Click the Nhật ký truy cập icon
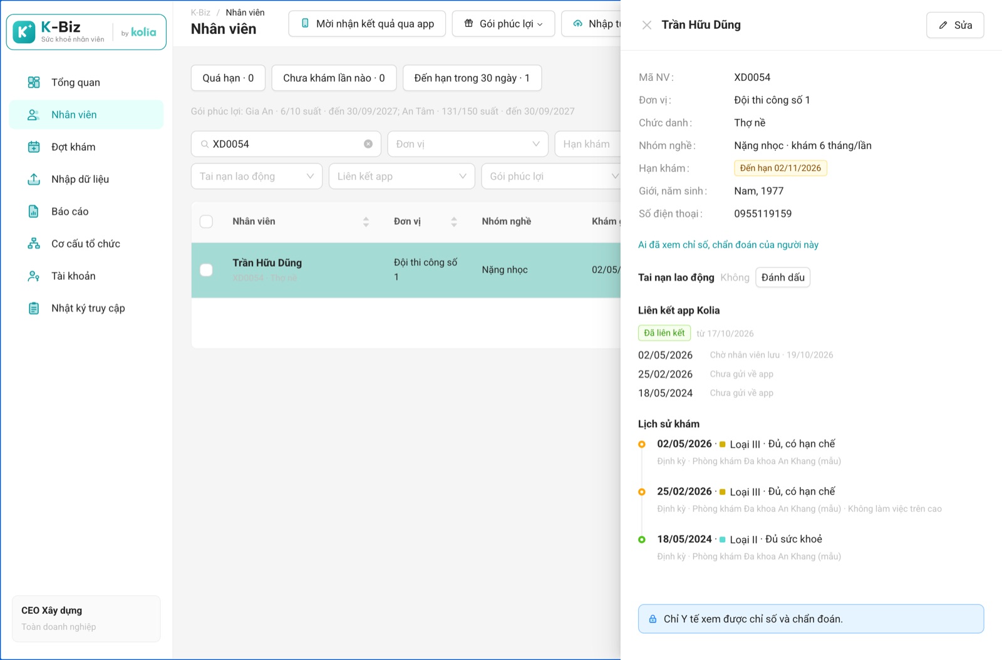1002x660 pixels. tap(34, 308)
